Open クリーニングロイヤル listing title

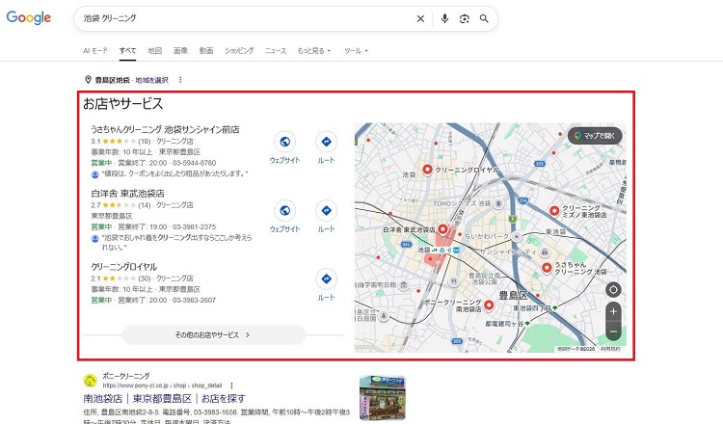[x=124, y=267]
